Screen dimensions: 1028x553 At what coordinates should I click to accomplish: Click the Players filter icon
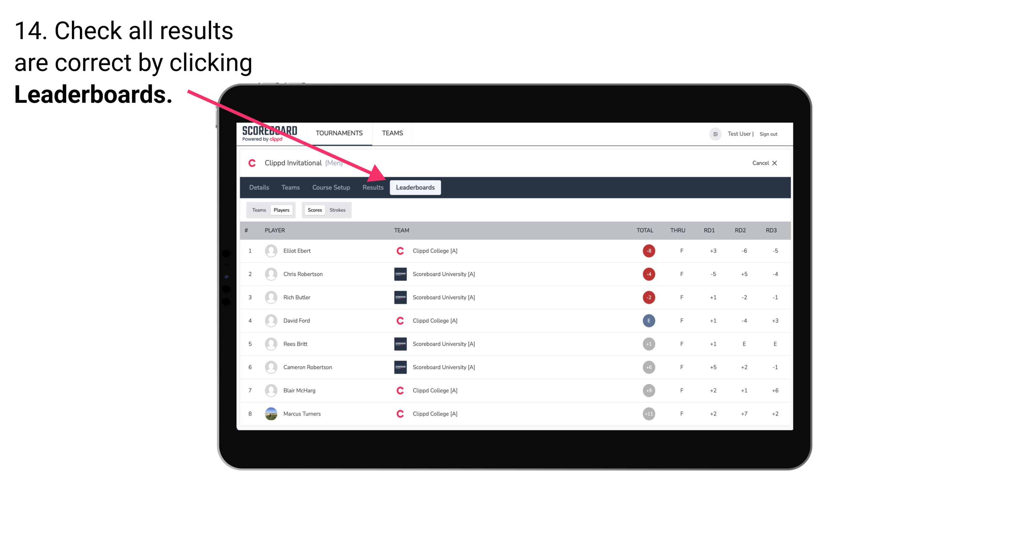point(281,210)
